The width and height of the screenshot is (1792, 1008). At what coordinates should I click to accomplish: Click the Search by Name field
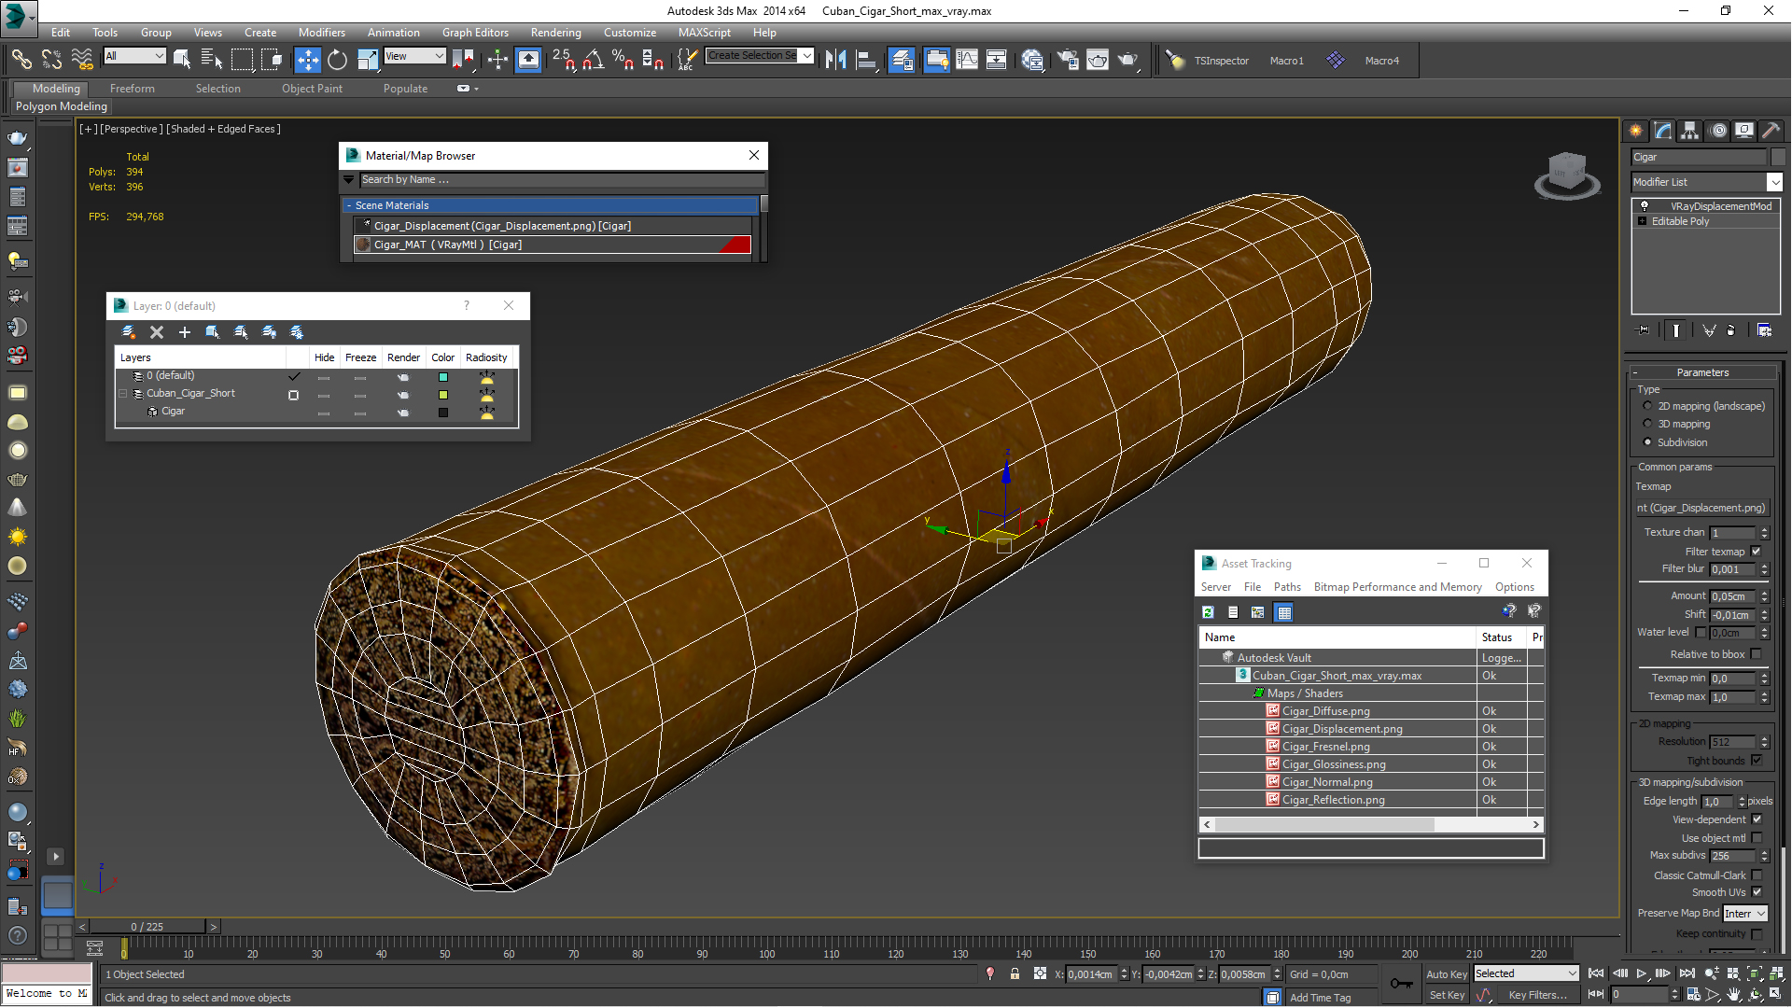[562, 179]
